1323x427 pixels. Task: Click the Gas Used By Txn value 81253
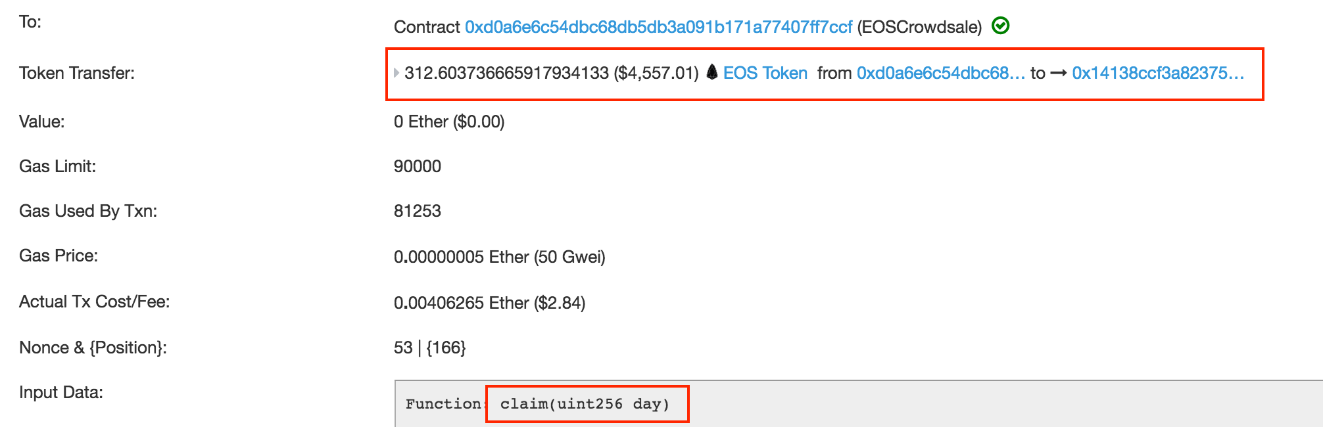(x=416, y=212)
